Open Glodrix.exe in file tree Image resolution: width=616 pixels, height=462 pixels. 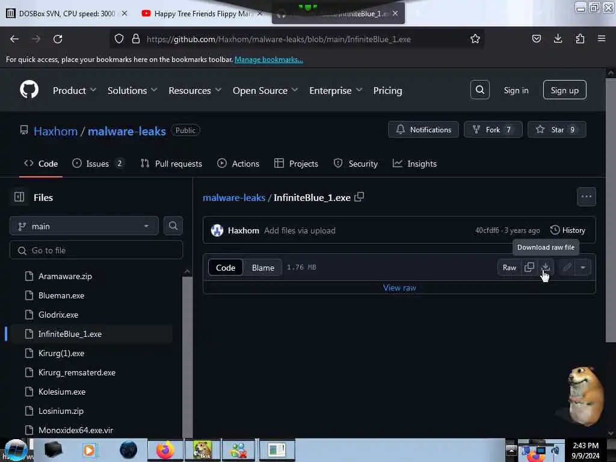(x=58, y=315)
